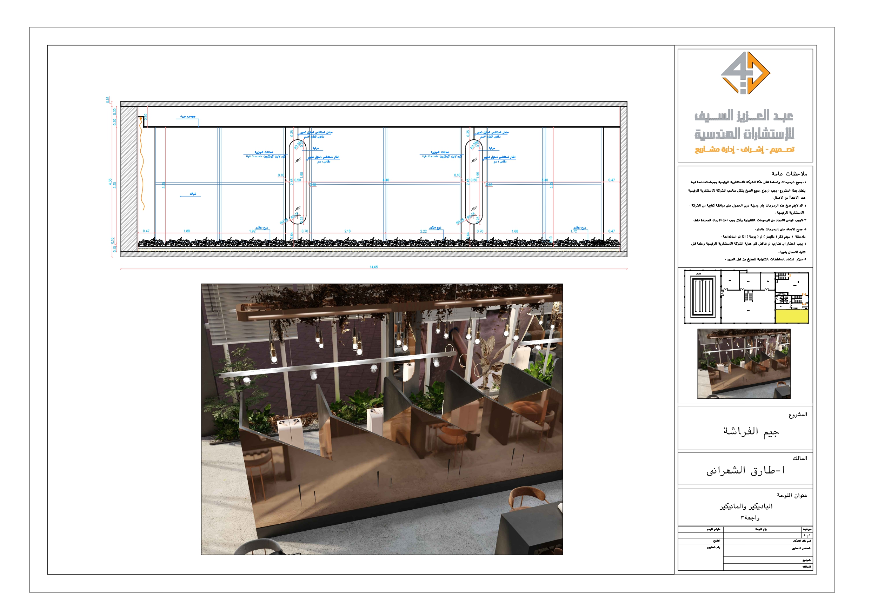The image size is (871, 616).
Task: Click the '2.22' dimension value
Action: (423, 231)
